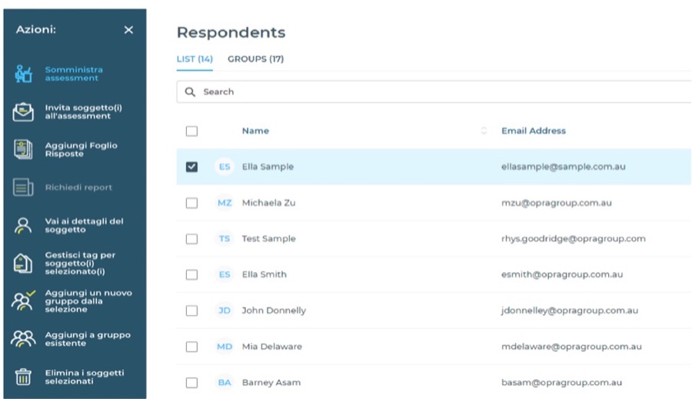Click the name Ella Smith

pos(264,274)
